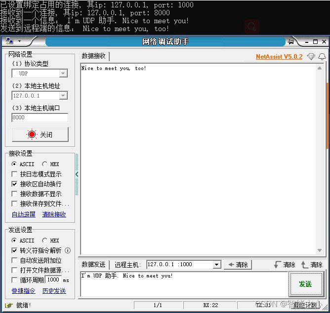Click the 清除接收 link

(54, 214)
